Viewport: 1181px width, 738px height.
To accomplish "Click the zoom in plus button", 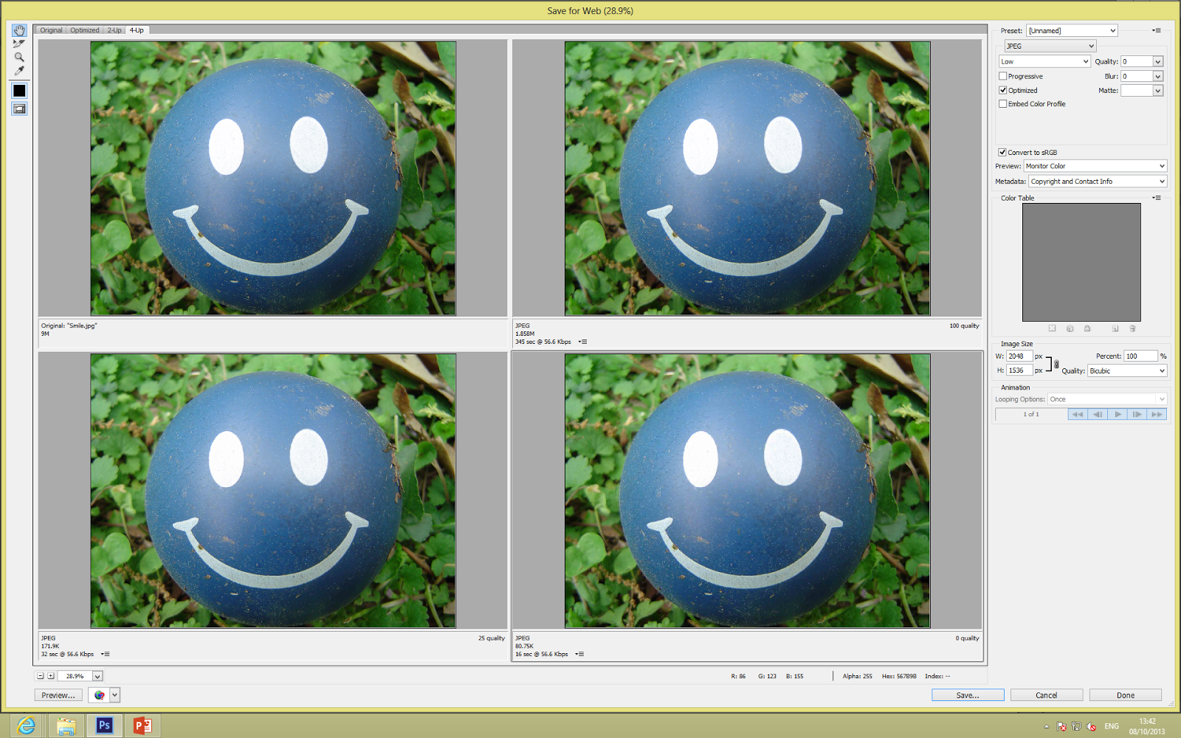I will click(x=51, y=676).
